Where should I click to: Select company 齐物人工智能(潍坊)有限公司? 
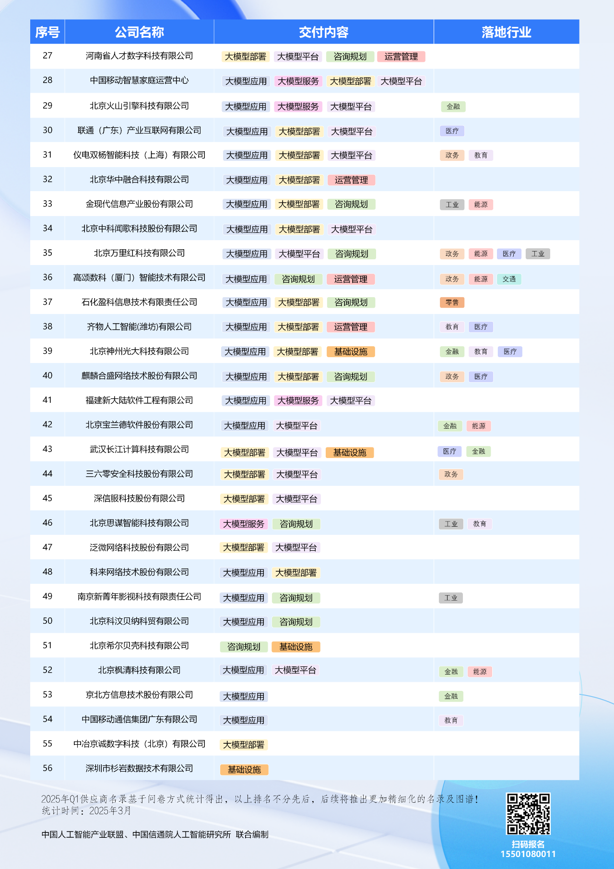tap(139, 326)
